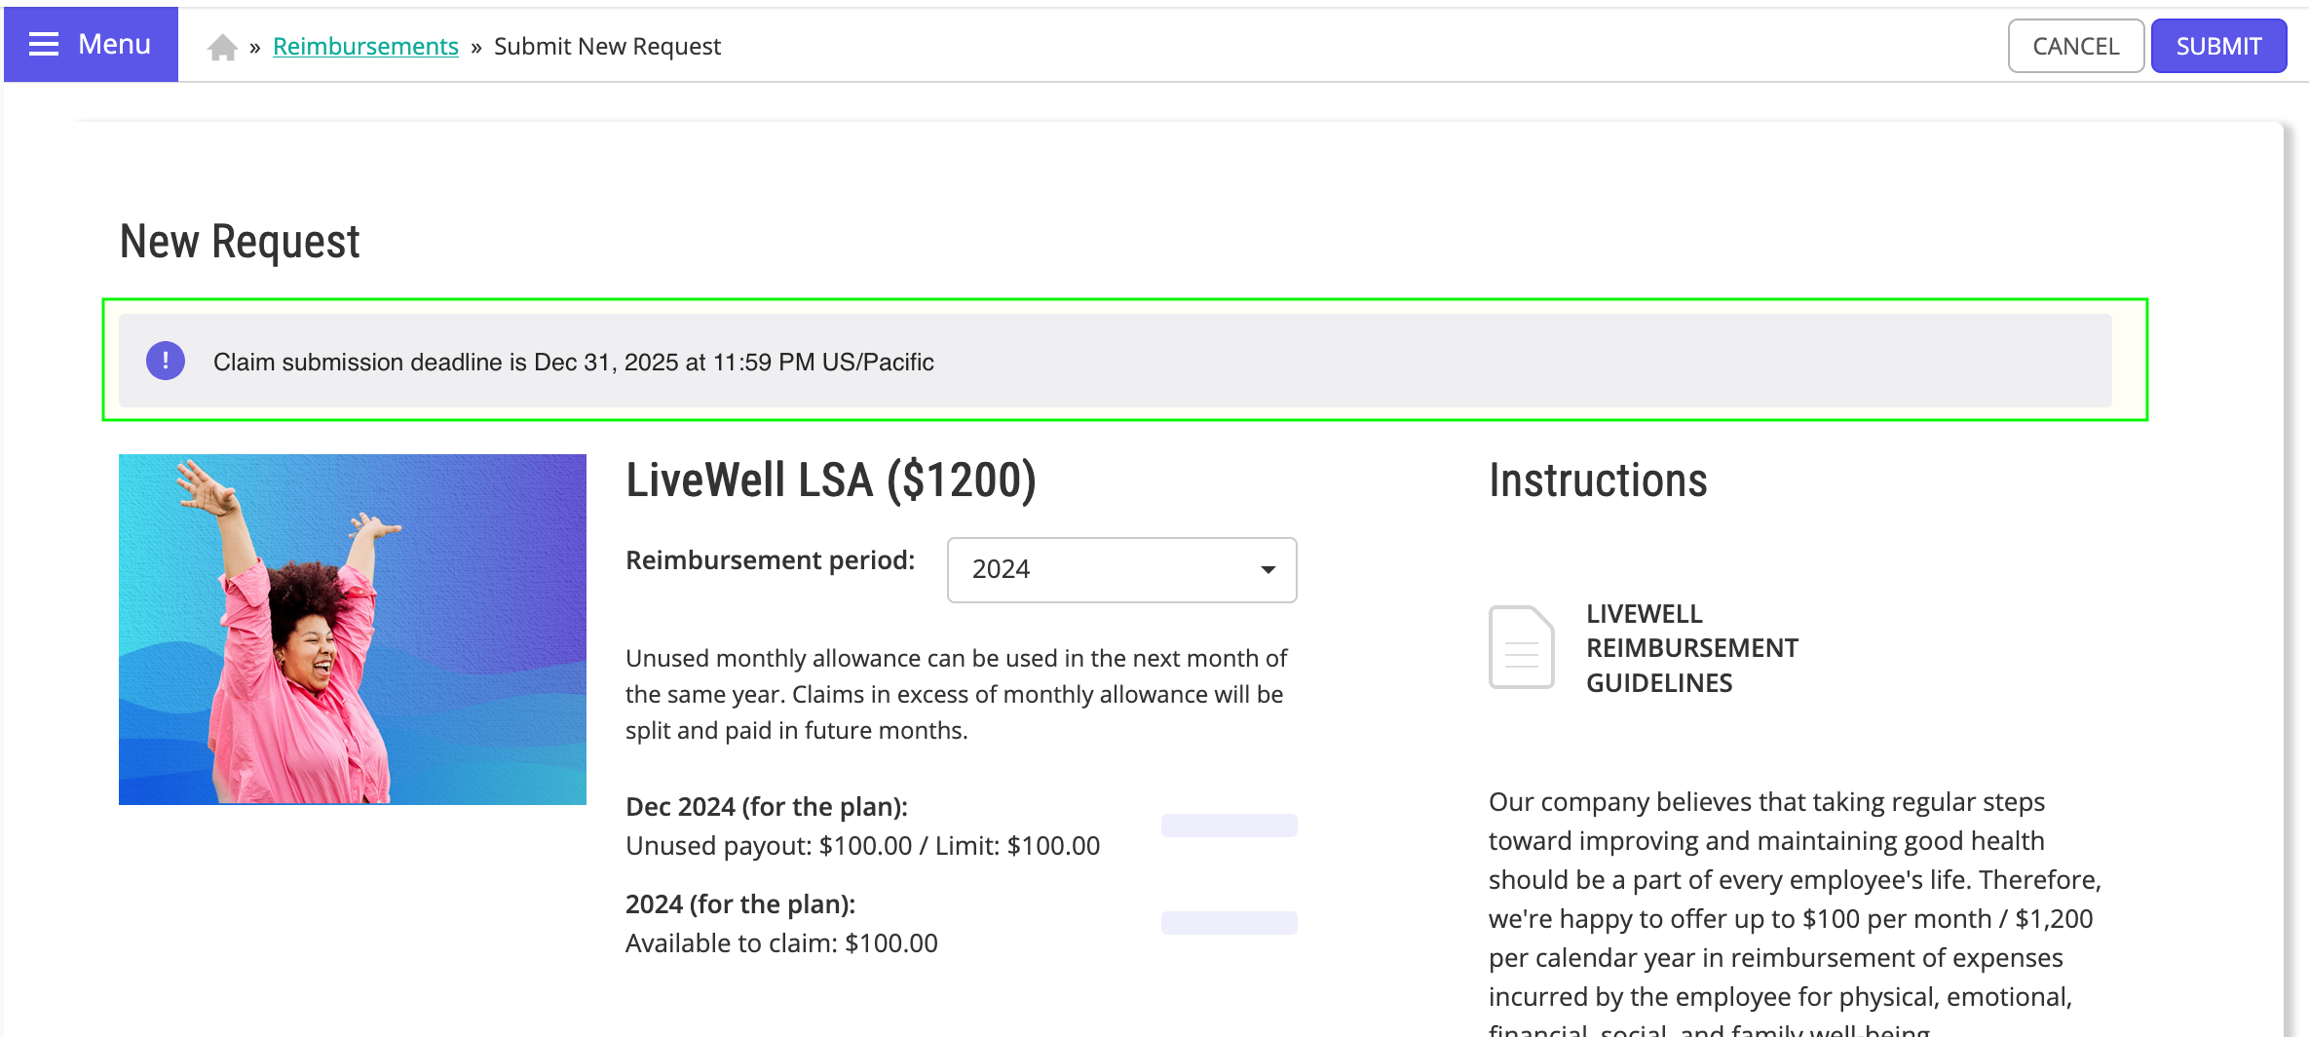The image size is (2309, 1037).
Task: Open the Reimbursements breadcrumb link
Action: pyautogui.click(x=365, y=47)
